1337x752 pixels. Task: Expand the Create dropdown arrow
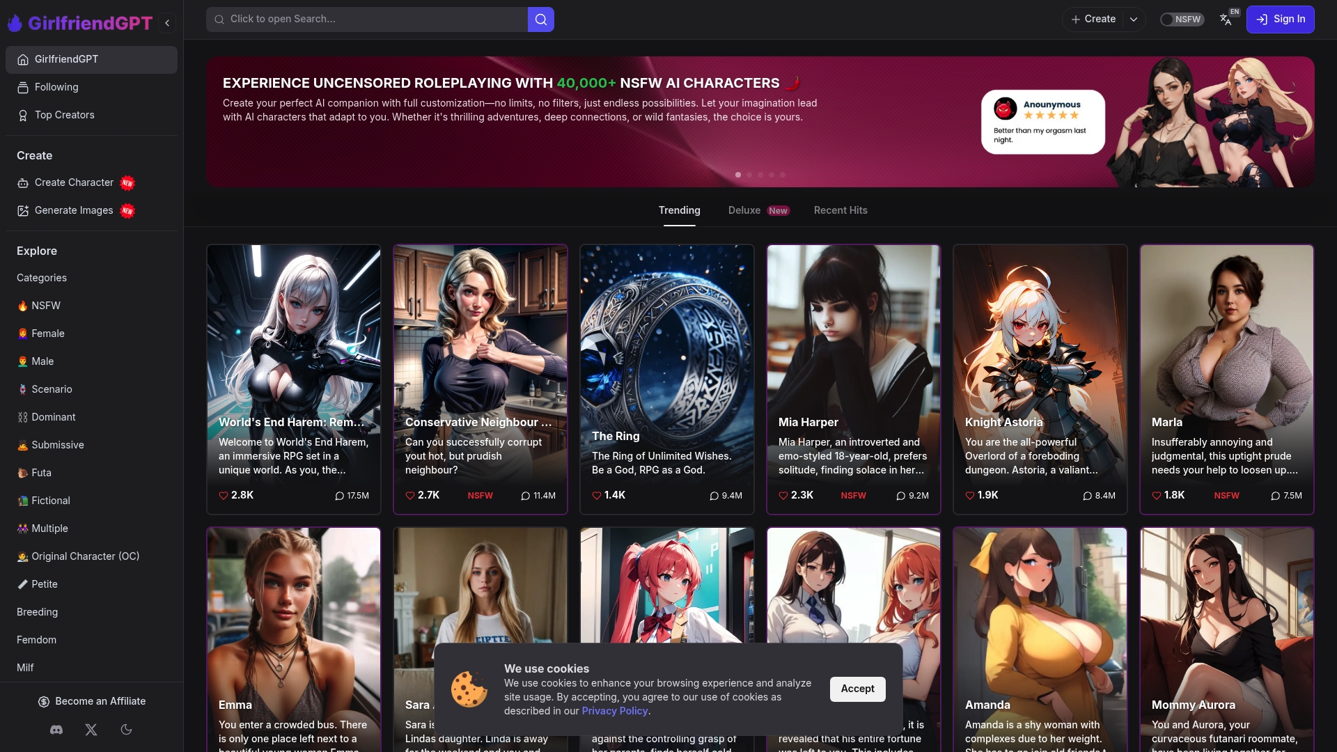(x=1134, y=19)
